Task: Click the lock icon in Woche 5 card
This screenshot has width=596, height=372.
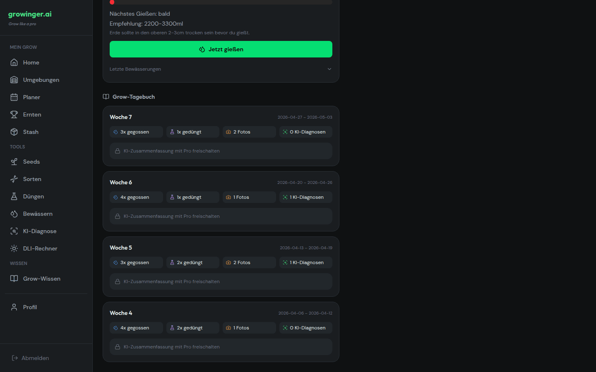Action: click(118, 281)
